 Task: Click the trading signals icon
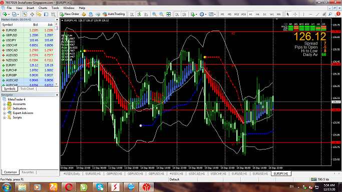(x=98, y=14)
